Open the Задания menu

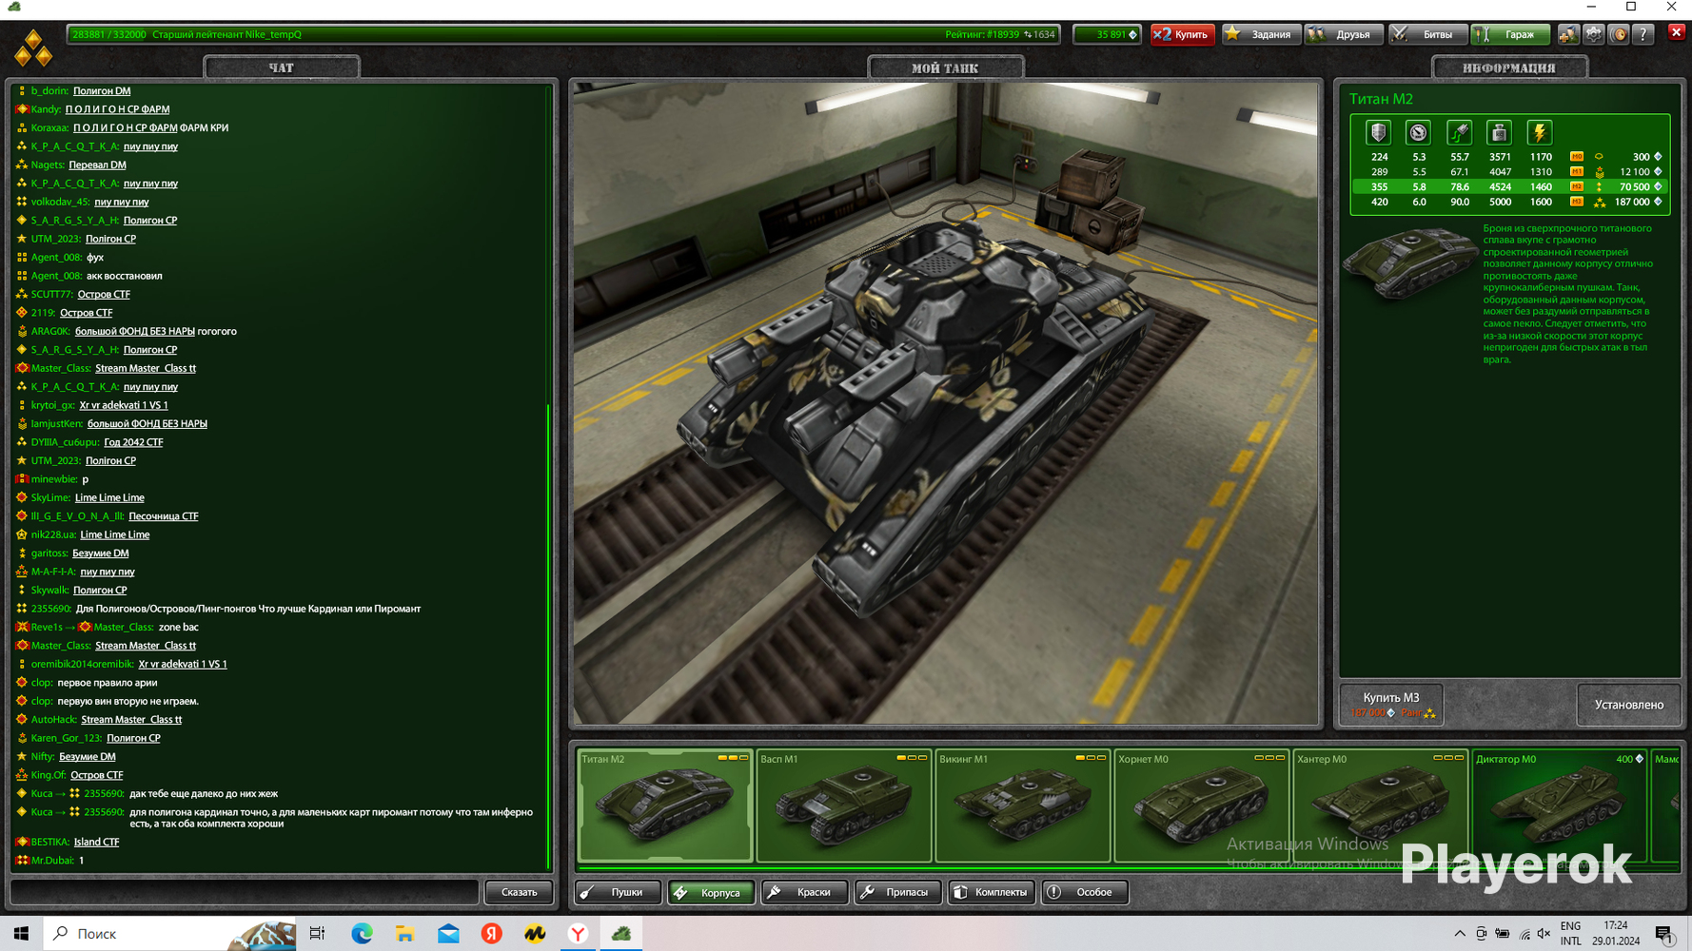pos(1261,34)
